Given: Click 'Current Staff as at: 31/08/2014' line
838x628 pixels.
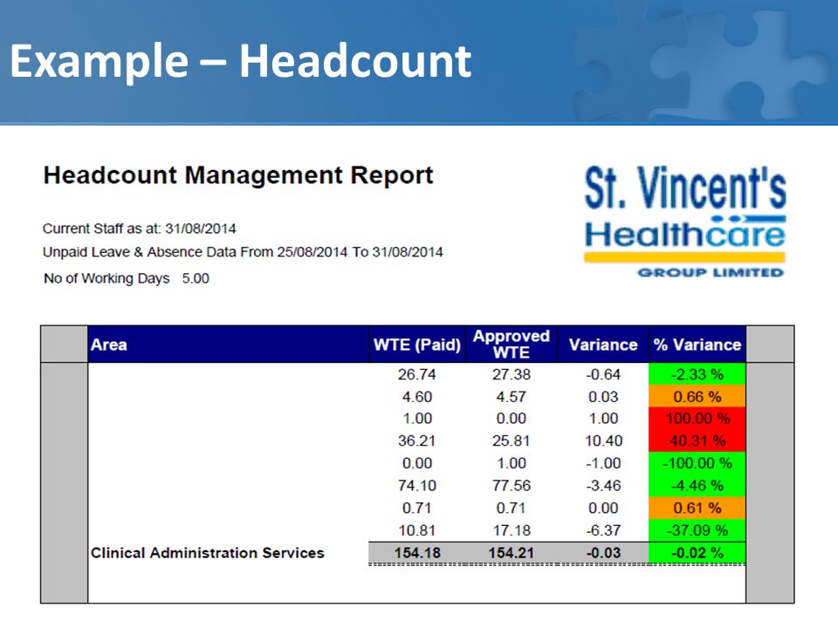Looking at the screenshot, I should pyautogui.click(x=139, y=229).
